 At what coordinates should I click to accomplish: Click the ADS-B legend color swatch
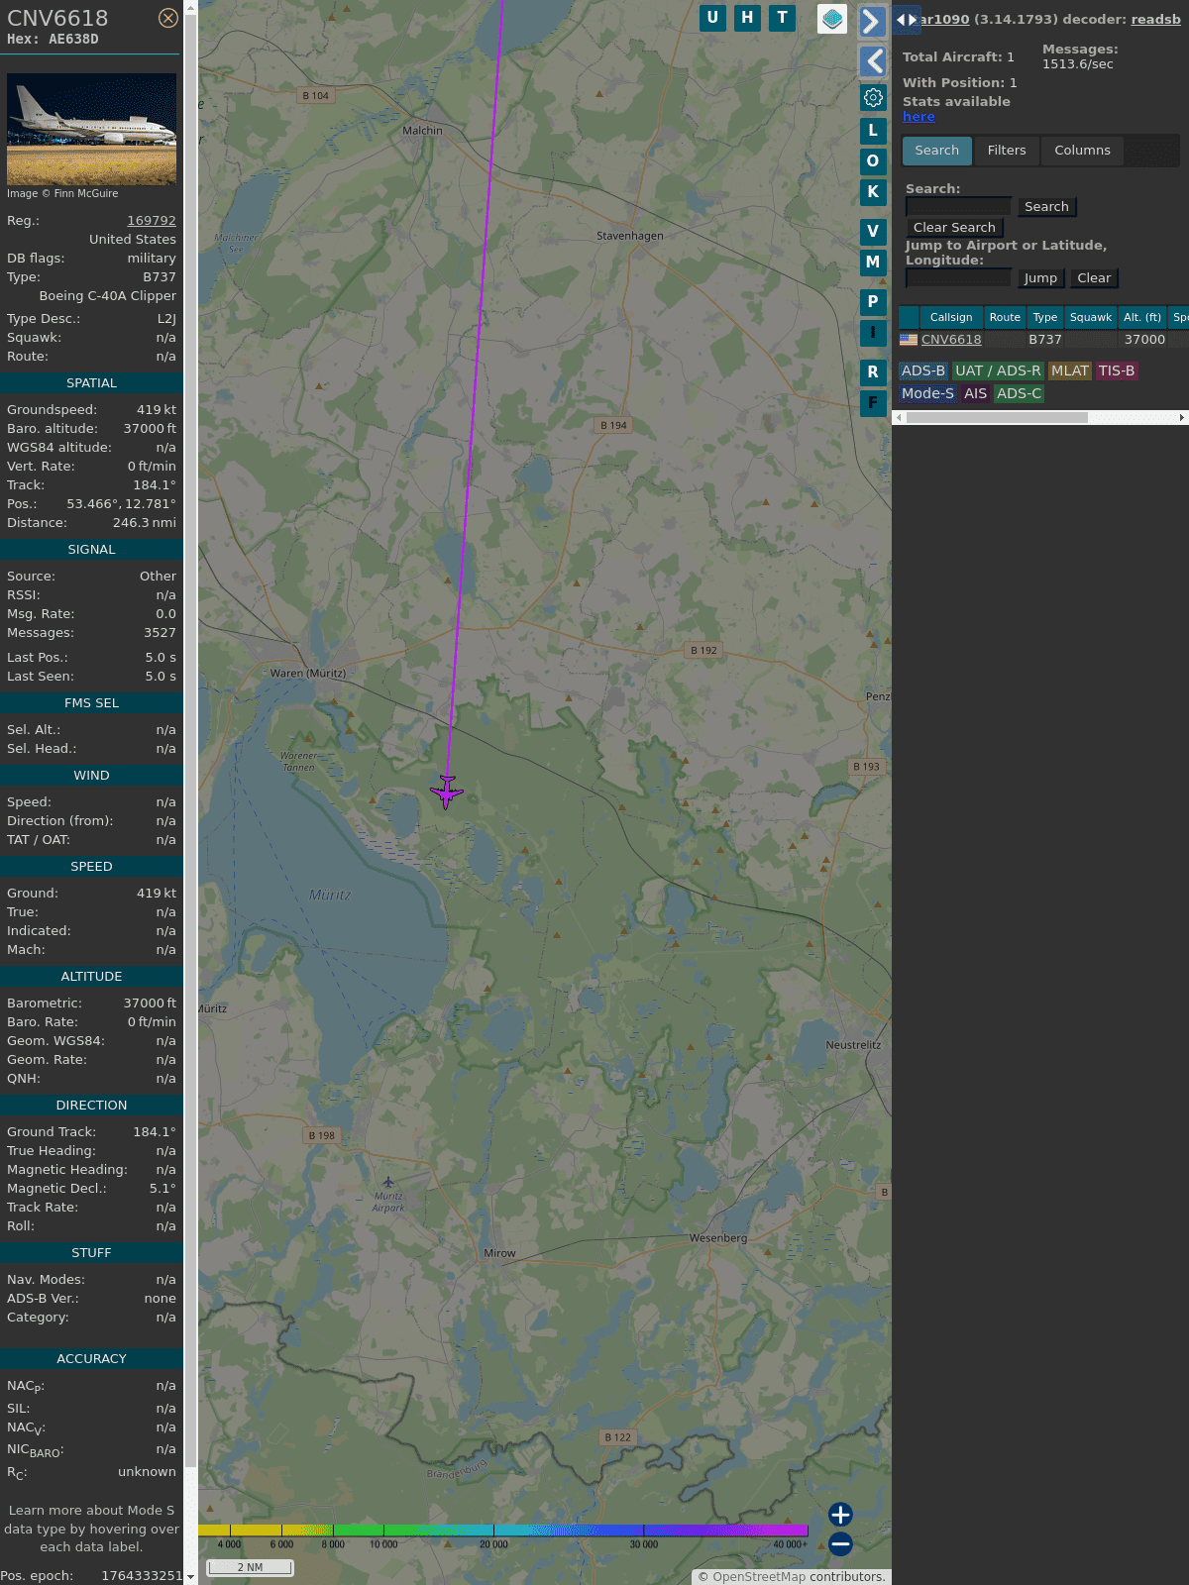tap(923, 370)
